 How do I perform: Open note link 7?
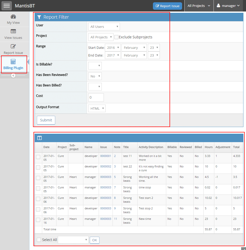115,187
